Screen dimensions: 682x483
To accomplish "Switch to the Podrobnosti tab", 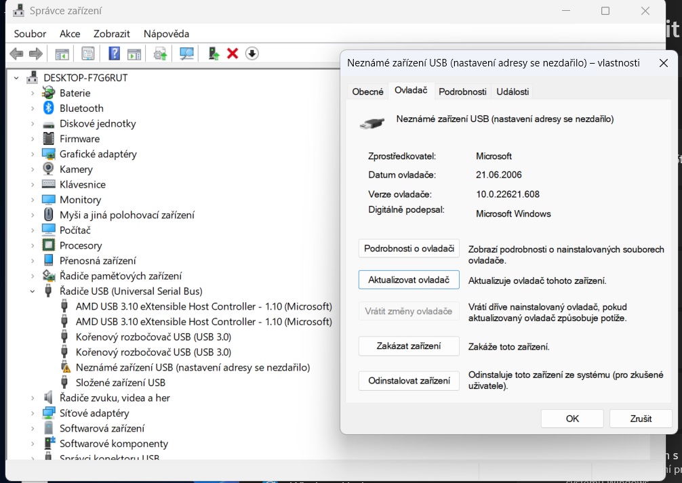I will coord(462,91).
